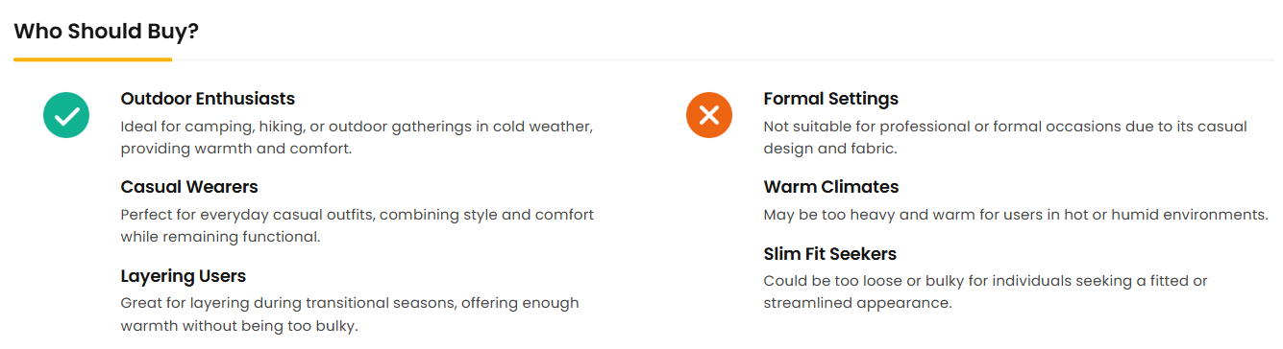Click the yellow underline accent bar
Viewport: 1283px width, 349px height.
click(x=92, y=59)
